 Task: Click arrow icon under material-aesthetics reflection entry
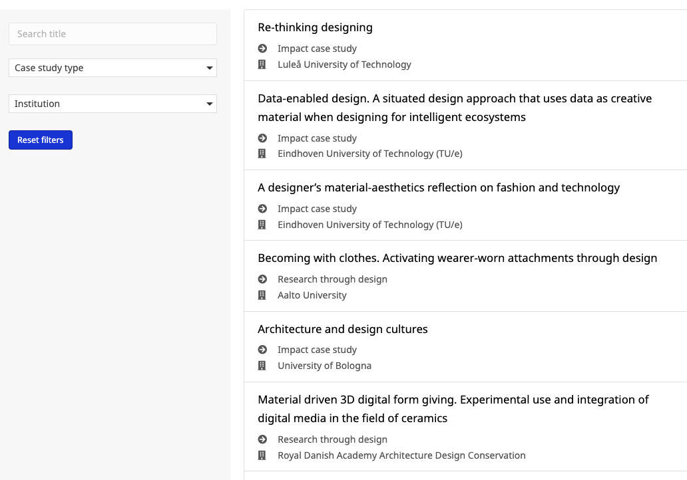(x=262, y=209)
